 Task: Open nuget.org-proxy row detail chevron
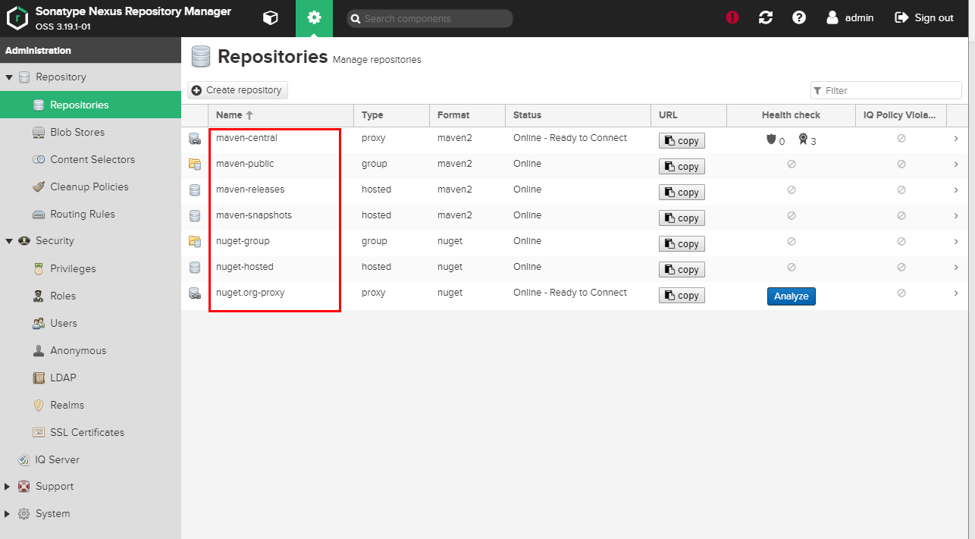[x=956, y=293]
